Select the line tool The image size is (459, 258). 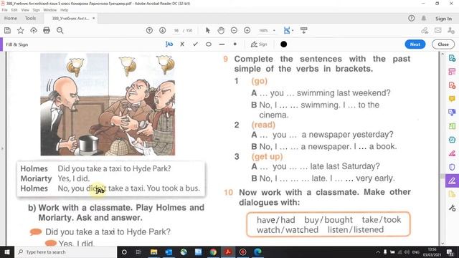(x=222, y=44)
